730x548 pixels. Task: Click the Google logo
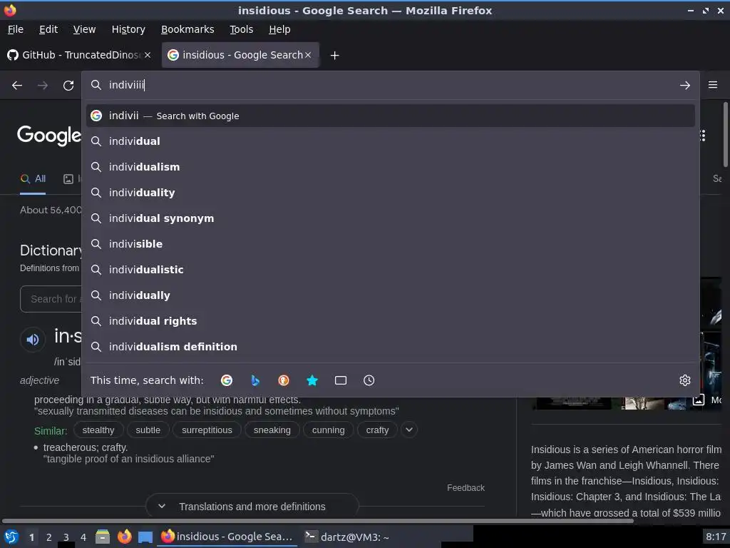(49, 136)
